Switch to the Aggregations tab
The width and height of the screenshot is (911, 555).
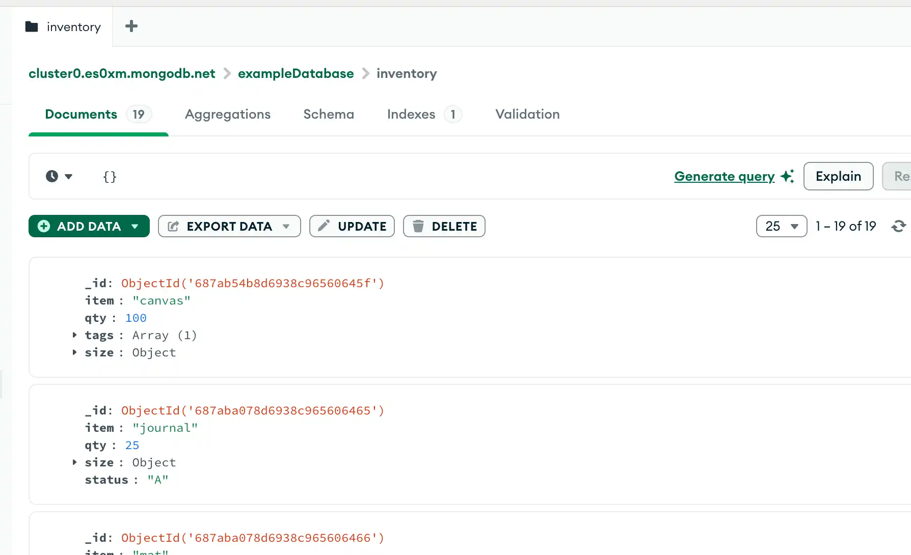pyautogui.click(x=228, y=114)
